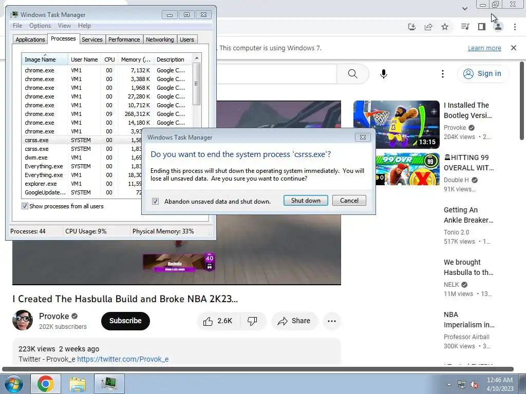Toggle Show processes from all users
This screenshot has height=394, width=526.
(x=25, y=206)
